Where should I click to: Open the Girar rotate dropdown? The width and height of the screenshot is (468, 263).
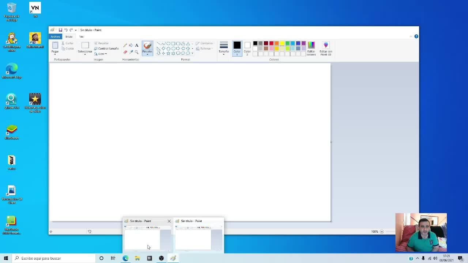[x=101, y=54]
